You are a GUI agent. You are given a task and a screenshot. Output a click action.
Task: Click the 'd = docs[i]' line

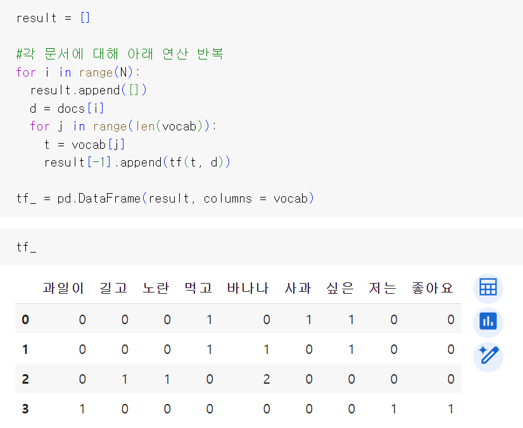(x=66, y=108)
